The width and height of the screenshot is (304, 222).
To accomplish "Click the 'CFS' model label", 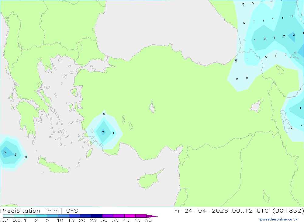I will pyautogui.click(x=72, y=211).
